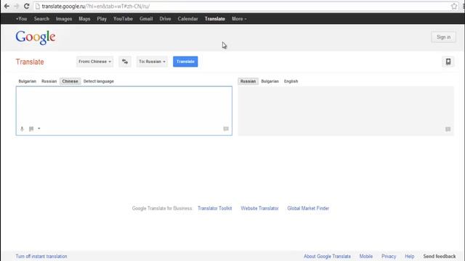Viewport: 465px width, 261px height.
Task: Open the Mobile footer link
Action: pos(366,256)
